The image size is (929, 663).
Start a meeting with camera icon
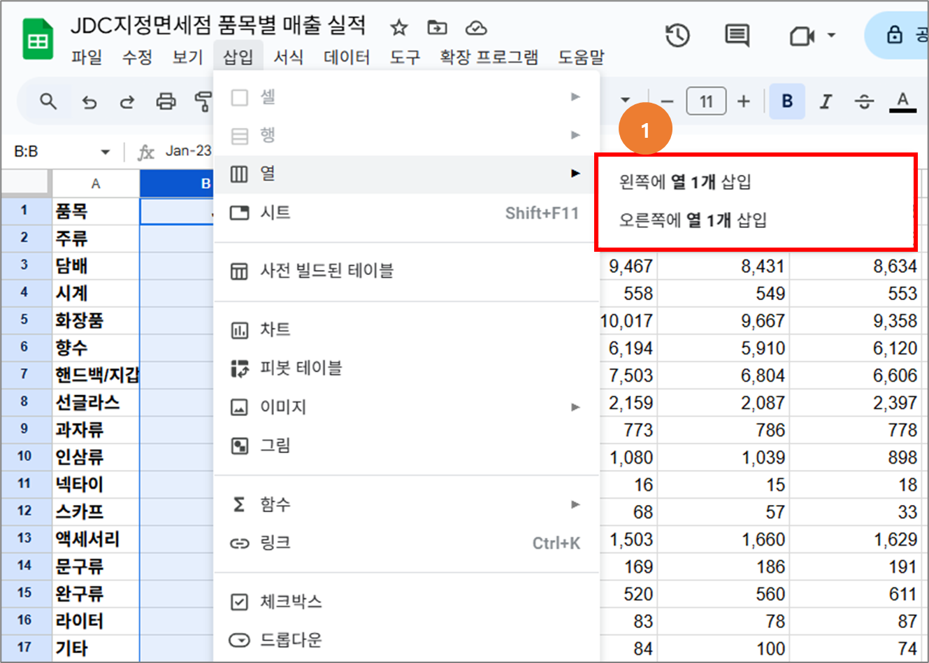click(801, 35)
